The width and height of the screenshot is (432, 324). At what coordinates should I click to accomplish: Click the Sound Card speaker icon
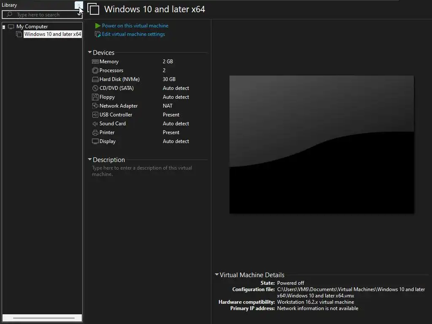(x=95, y=124)
